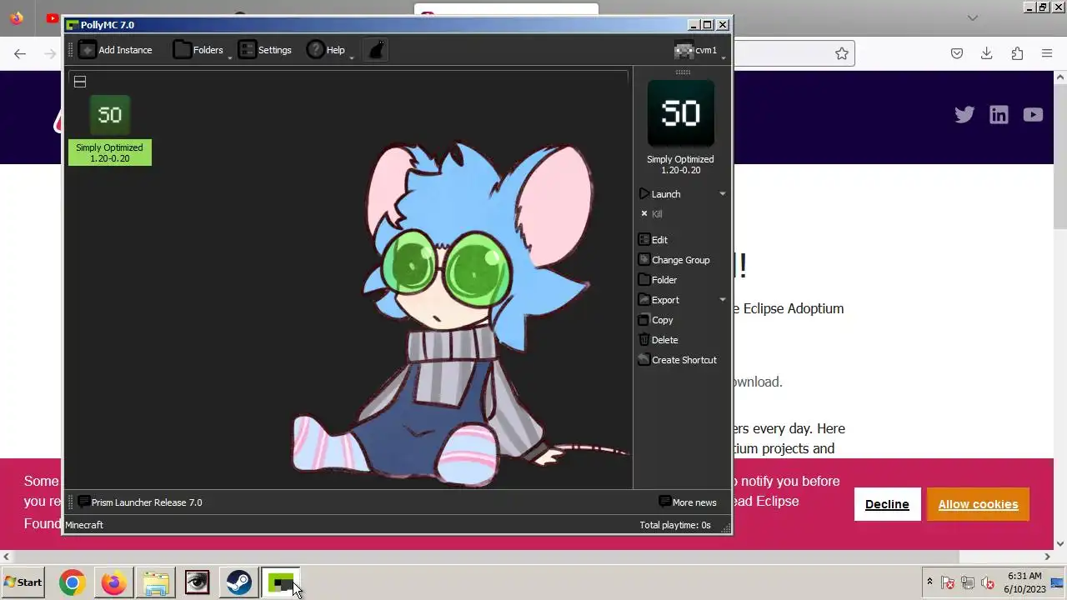This screenshot has height=600, width=1067.
Task: Open the Pocket icon in Firefox
Action: 957,53
